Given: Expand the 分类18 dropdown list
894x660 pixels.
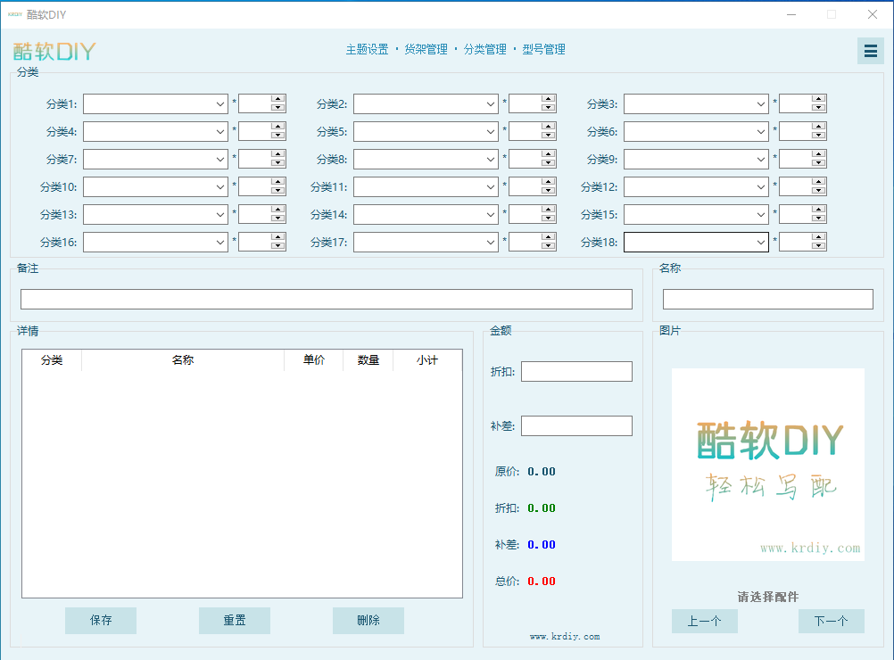Looking at the screenshot, I should (761, 242).
